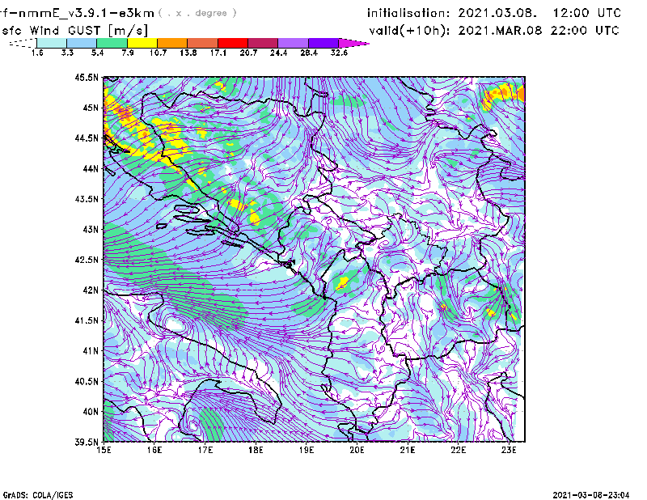Viewport: 647px width, 500px height.
Task: Click the legend value 3.3
Action: pyautogui.click(x=67, y=53)
